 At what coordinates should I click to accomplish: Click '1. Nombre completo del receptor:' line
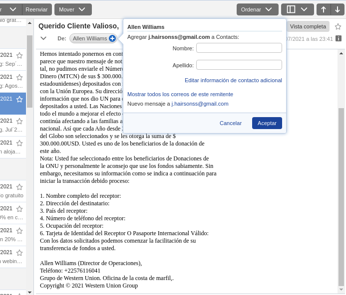[x=80, y=196]
